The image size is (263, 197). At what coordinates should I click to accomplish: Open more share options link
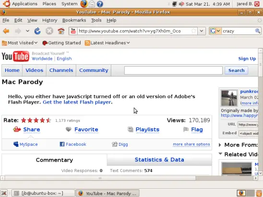[x=191, y=144]
